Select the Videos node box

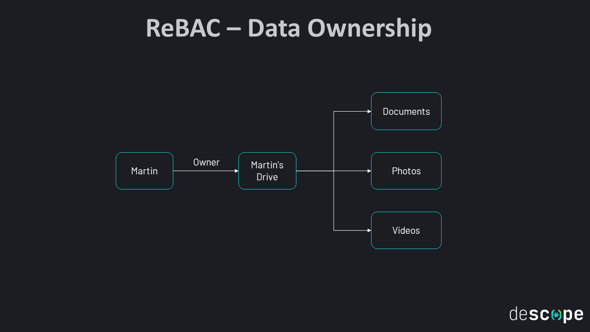pyautogui.click(x=406, y=231)
